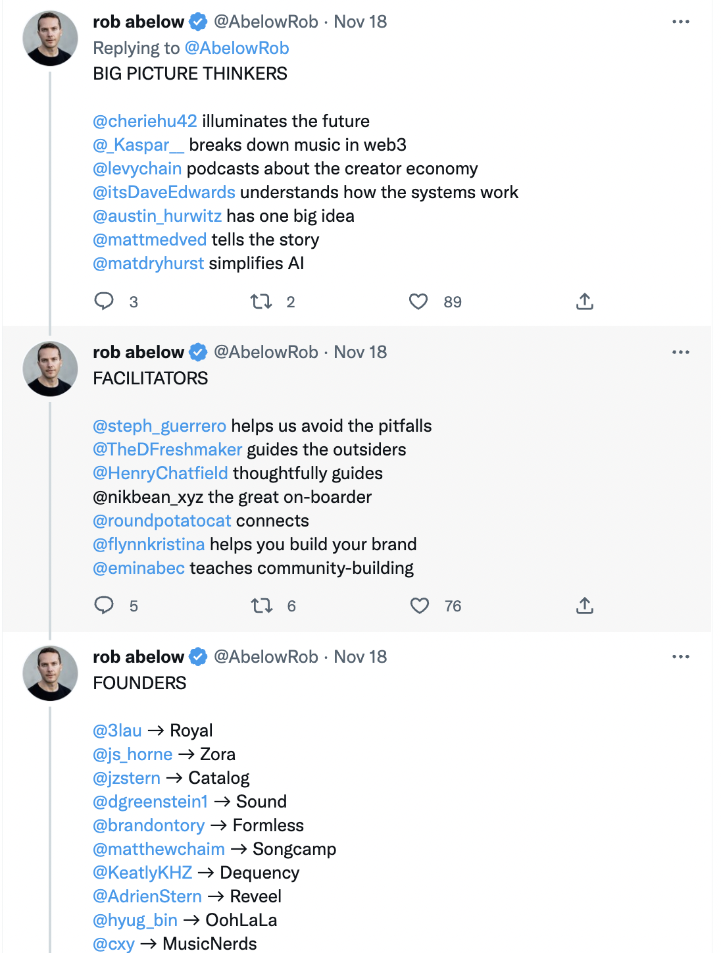Like the FACILITATORS tweet
The height and width of the screenshot is (953, 721).
420,605
